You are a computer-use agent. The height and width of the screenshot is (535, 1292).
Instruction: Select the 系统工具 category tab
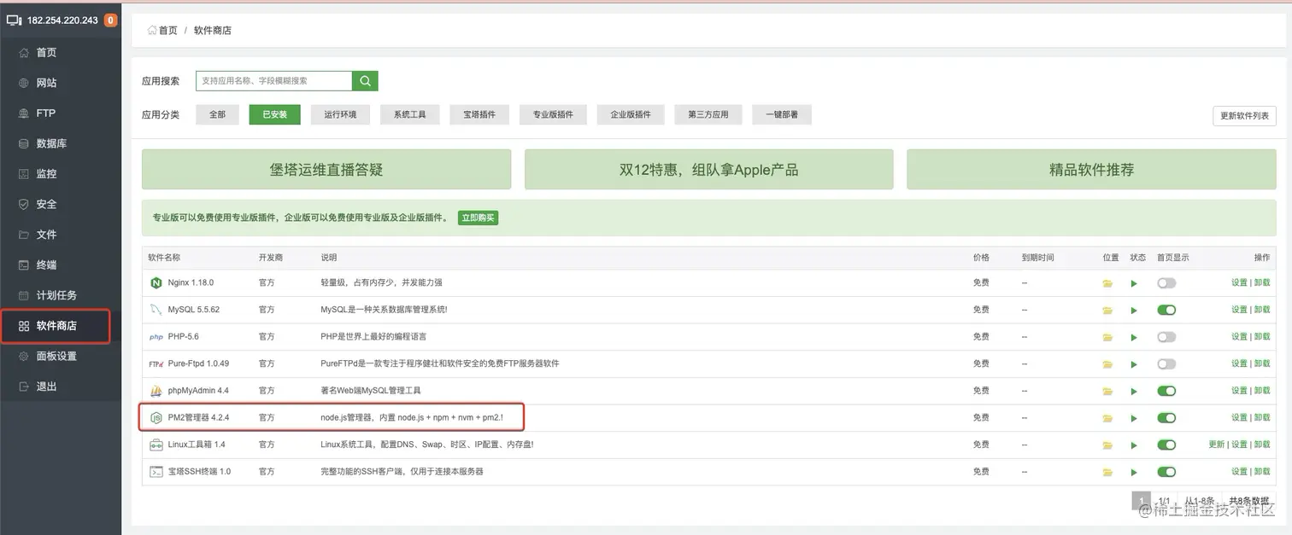(x=409, y=114)
